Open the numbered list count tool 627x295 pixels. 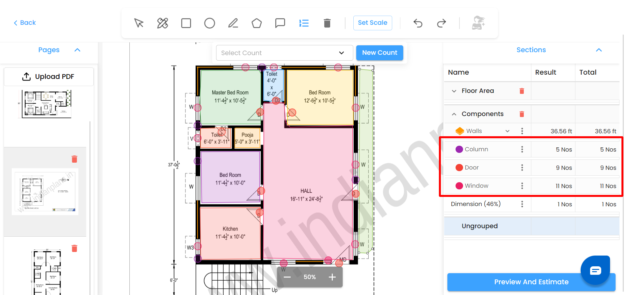[304, 23]
